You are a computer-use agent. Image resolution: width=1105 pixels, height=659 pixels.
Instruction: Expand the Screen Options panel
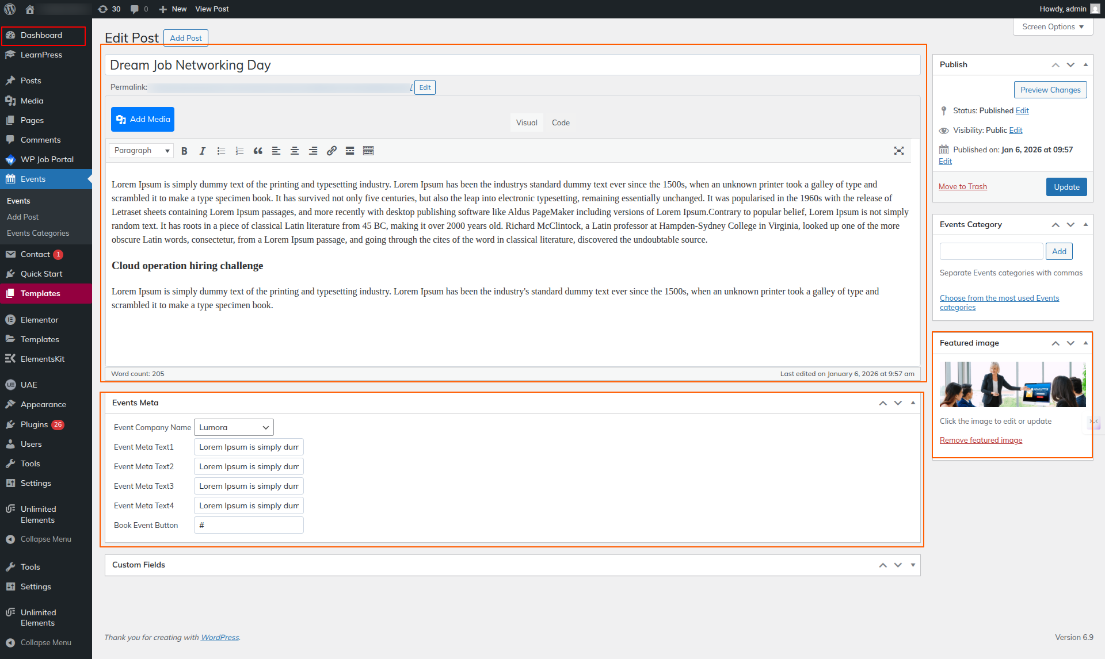(1053, 26)
